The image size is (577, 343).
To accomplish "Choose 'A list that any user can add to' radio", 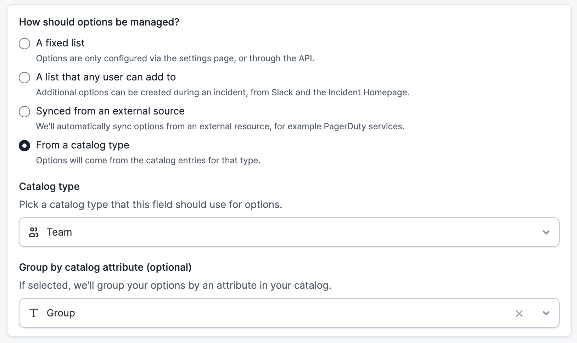I will [24, 78].
